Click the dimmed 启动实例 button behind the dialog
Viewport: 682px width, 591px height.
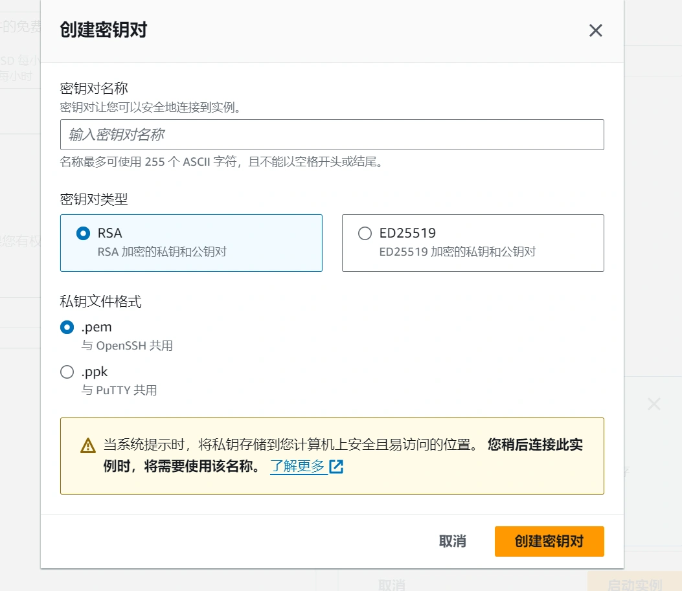point(634,584)
